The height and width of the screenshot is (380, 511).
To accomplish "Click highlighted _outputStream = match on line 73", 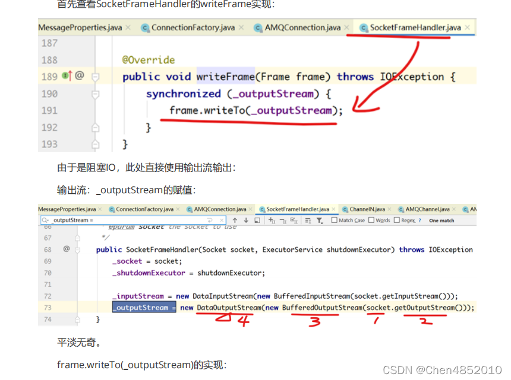I will coord(144,308).
